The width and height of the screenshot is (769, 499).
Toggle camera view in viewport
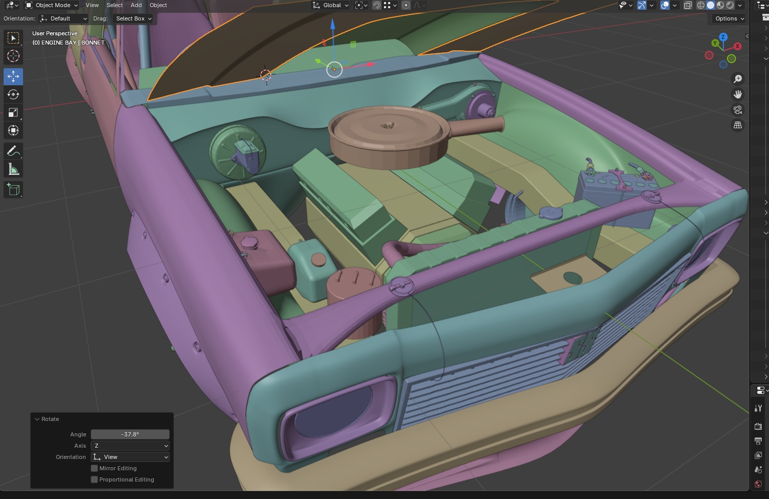click(738, 110)
